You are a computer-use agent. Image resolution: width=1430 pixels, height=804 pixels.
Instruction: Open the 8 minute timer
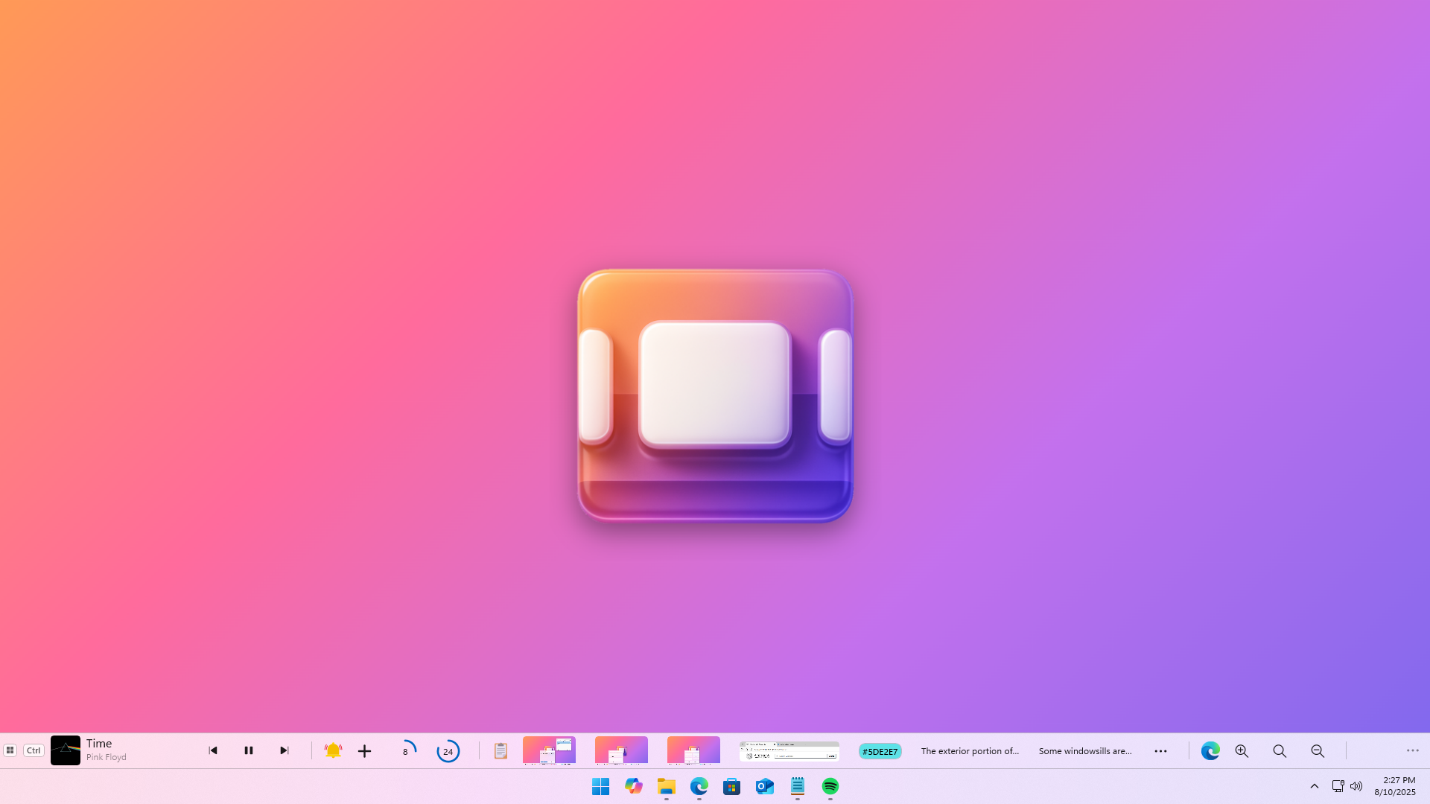407,750
